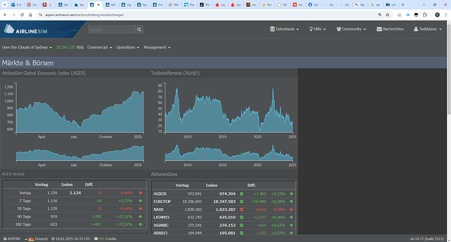The image size is (451, 242).
Task: Click the ASPERN server link in the footer
Action: point(12,239)
